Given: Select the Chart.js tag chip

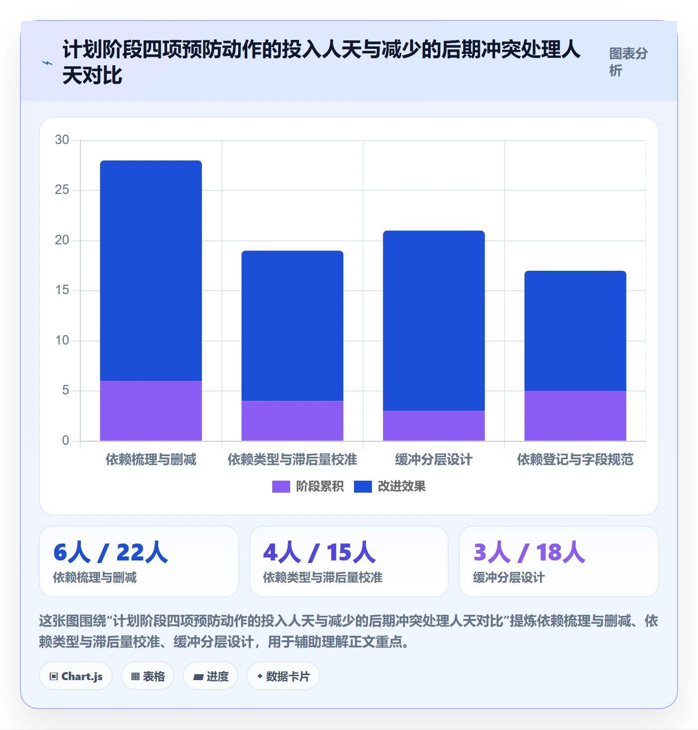Looking at the screenshot, I should point(76,676).
